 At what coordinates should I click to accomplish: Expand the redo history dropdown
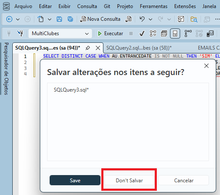(169, 19)
